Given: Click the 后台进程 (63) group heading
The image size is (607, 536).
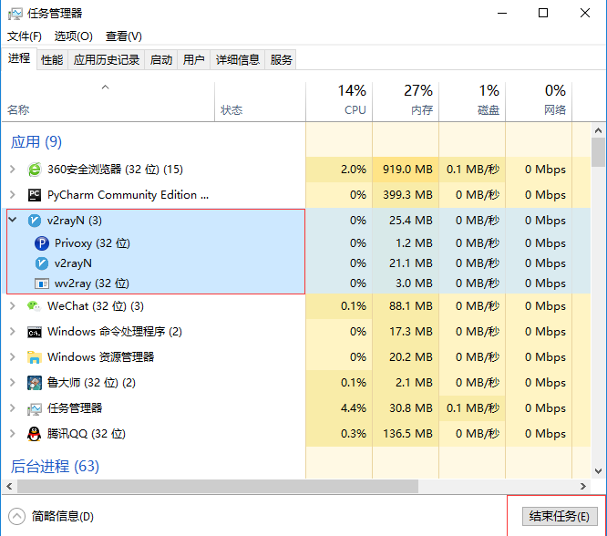Looking at the screenshot, I should point(55,467).
